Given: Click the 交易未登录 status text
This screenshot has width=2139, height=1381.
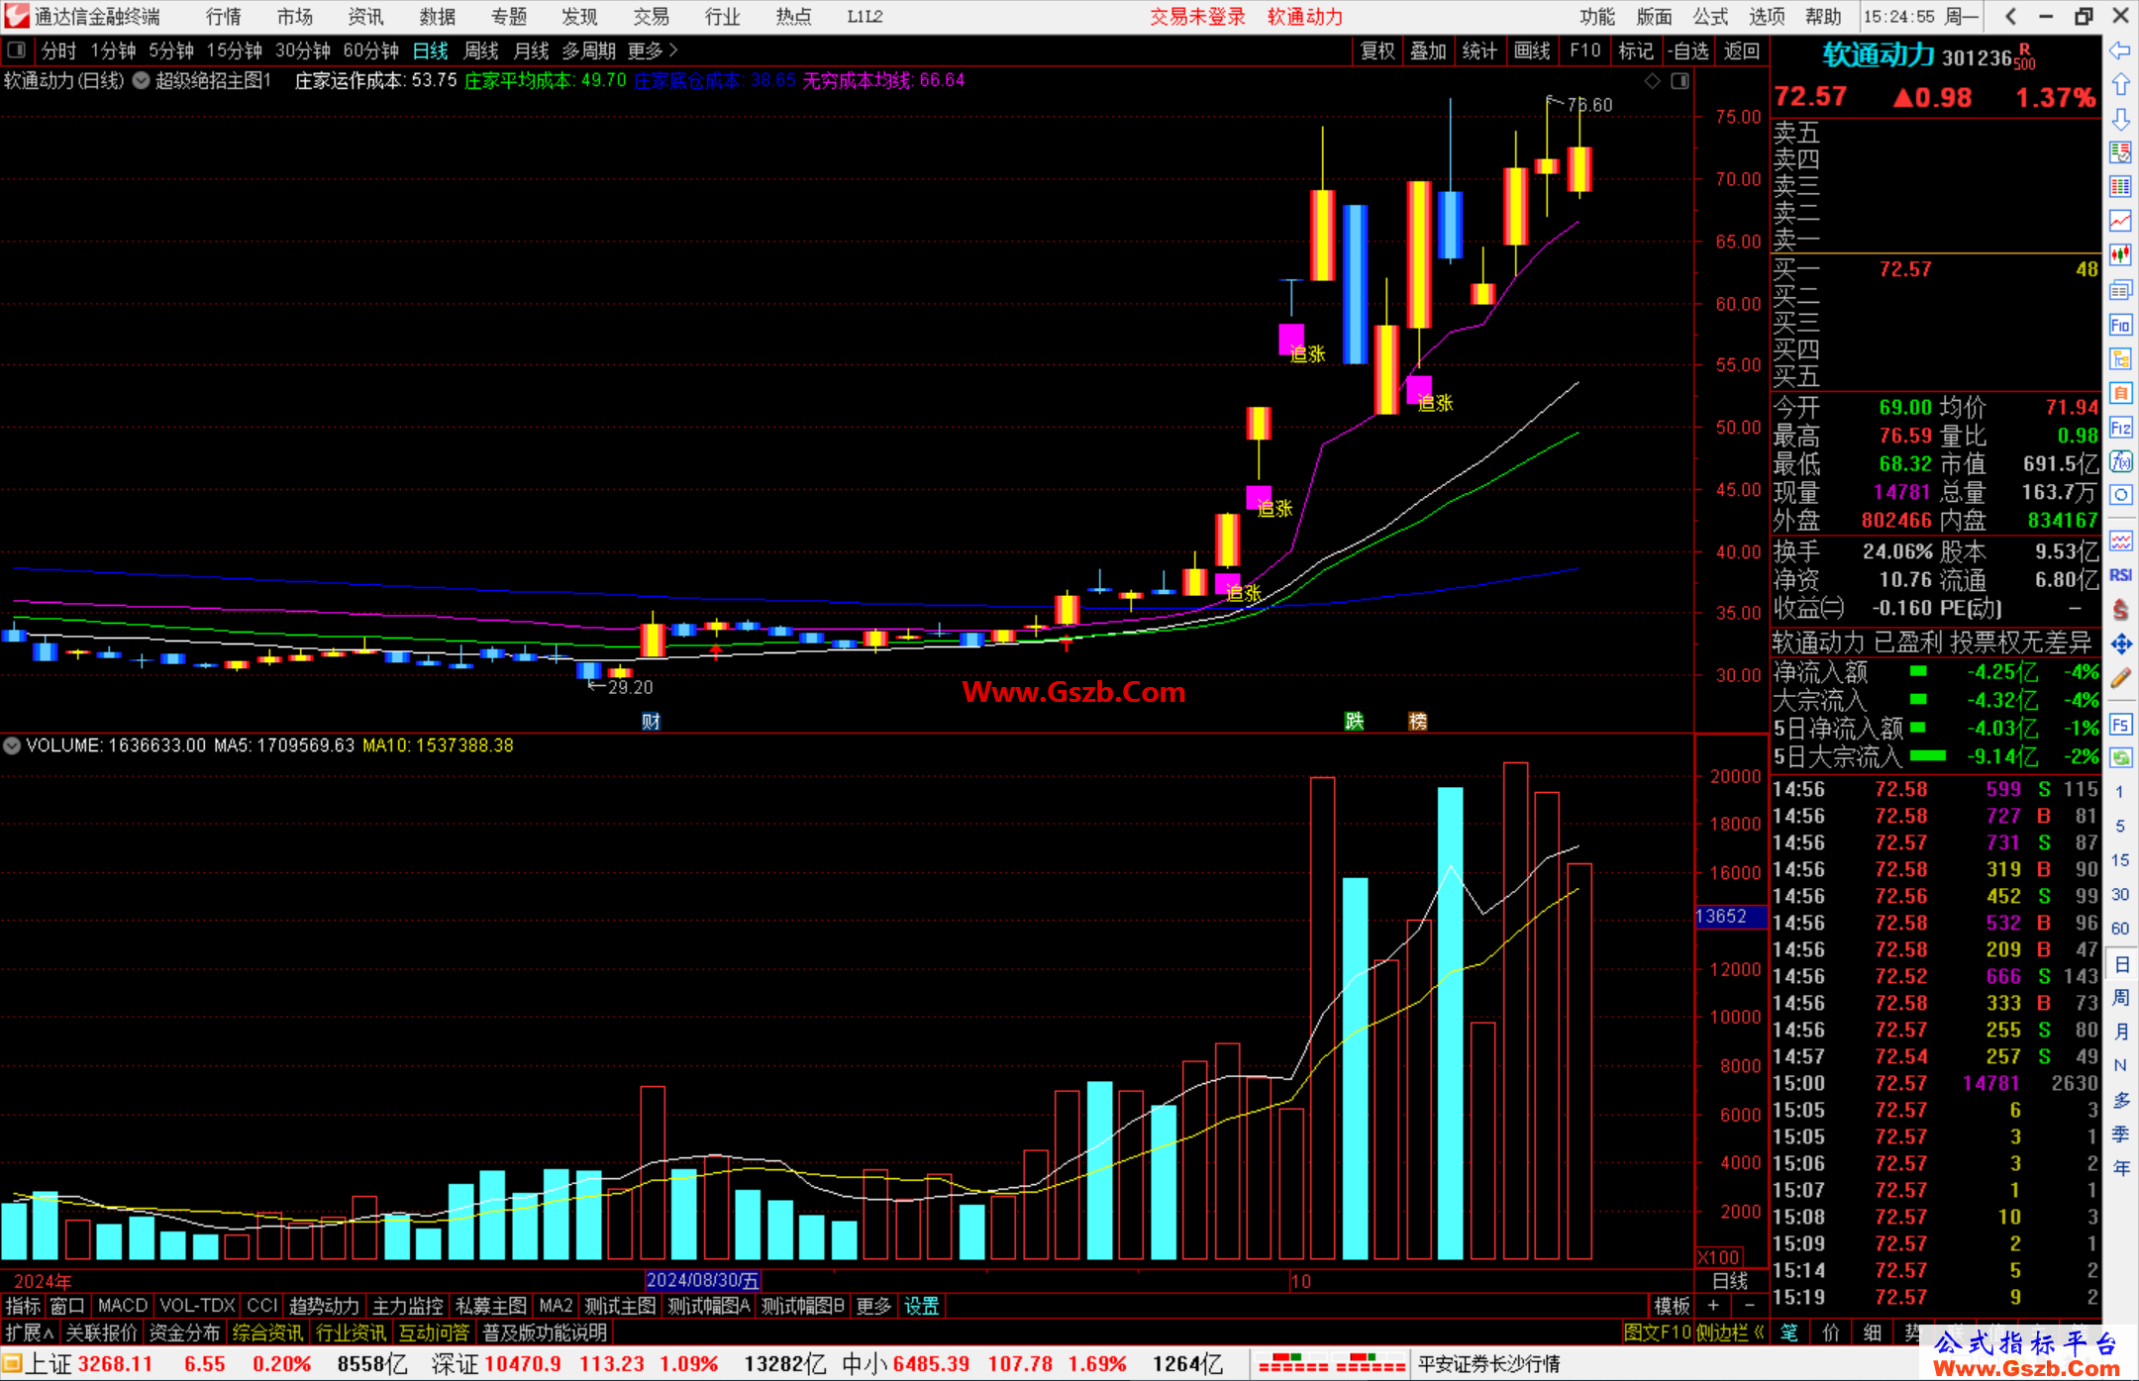Looking at the screenshot, I should tap(1197, 17).
